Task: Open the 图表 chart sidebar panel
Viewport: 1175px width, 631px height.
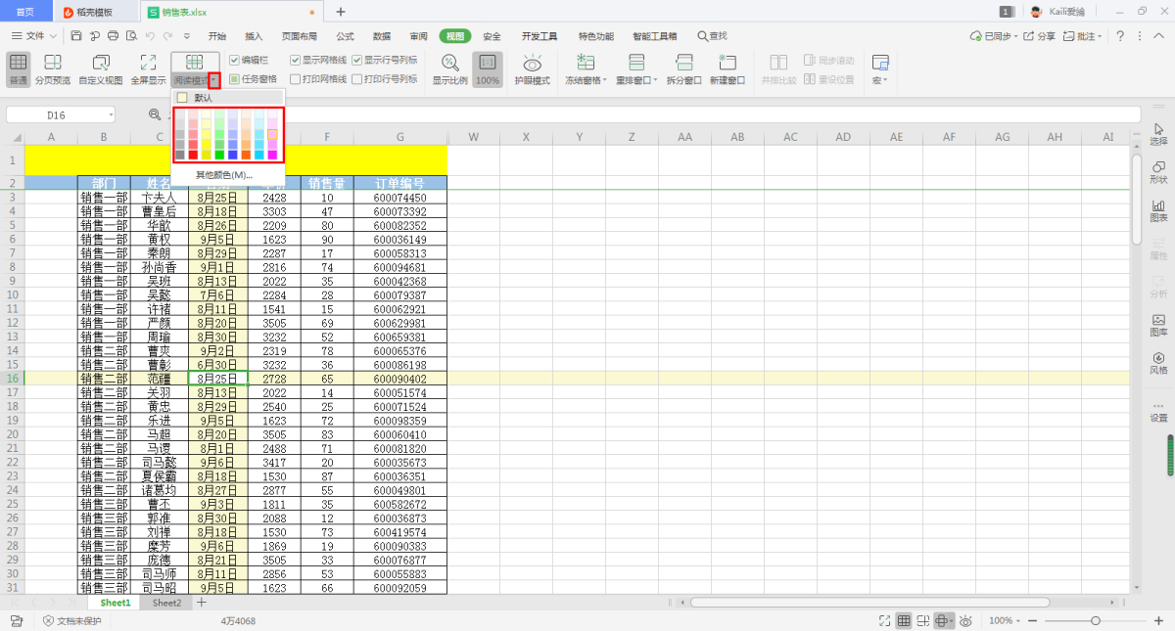Action: 1158,210
